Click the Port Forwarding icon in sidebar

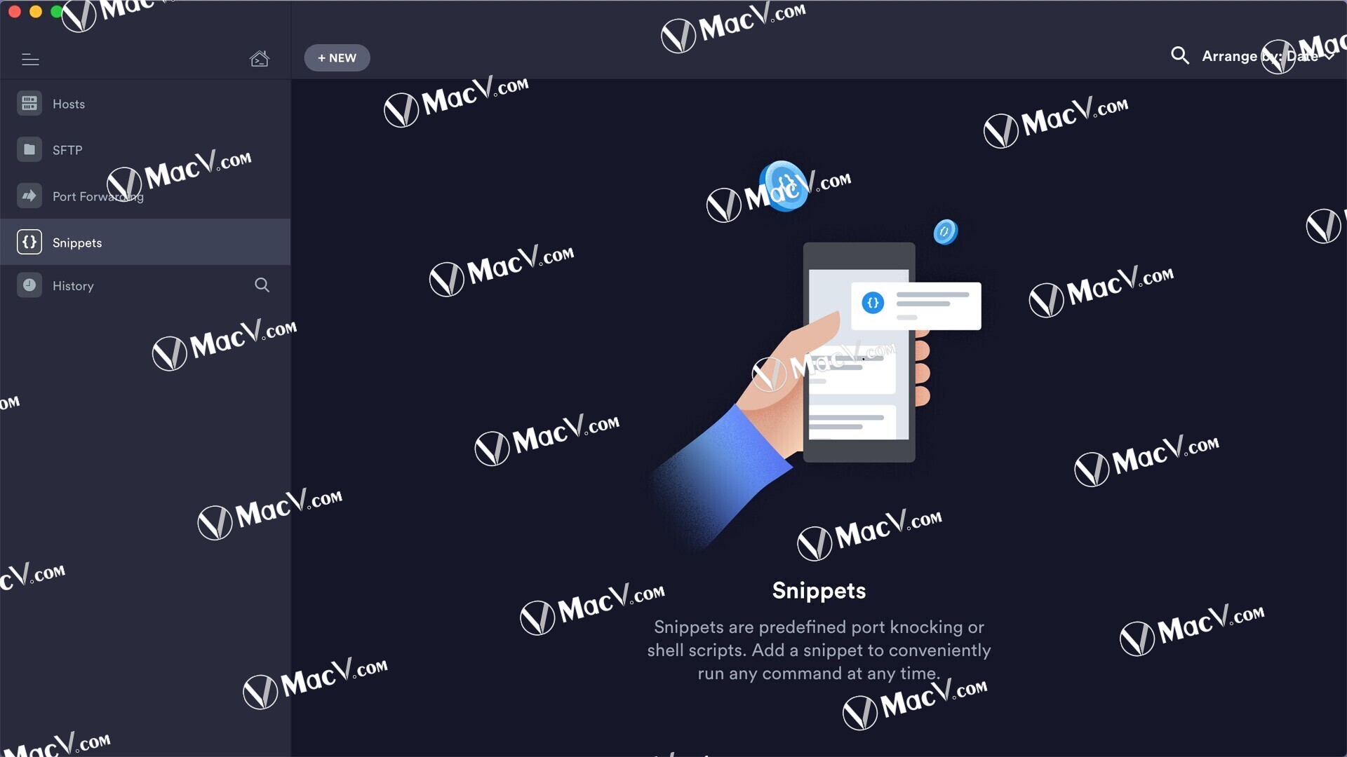click(x=29, y=195)
